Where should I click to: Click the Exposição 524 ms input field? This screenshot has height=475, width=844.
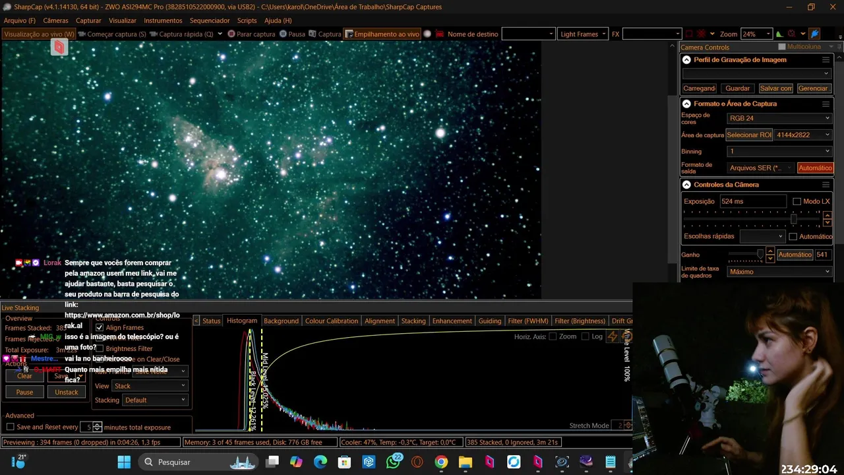(x=752, y=201)
